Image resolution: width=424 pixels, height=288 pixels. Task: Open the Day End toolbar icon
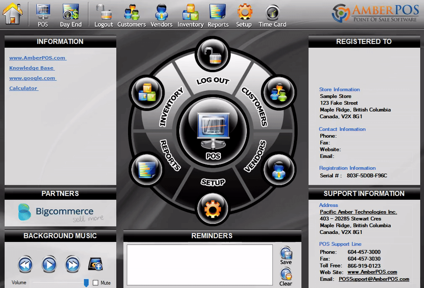click(71, 15)
